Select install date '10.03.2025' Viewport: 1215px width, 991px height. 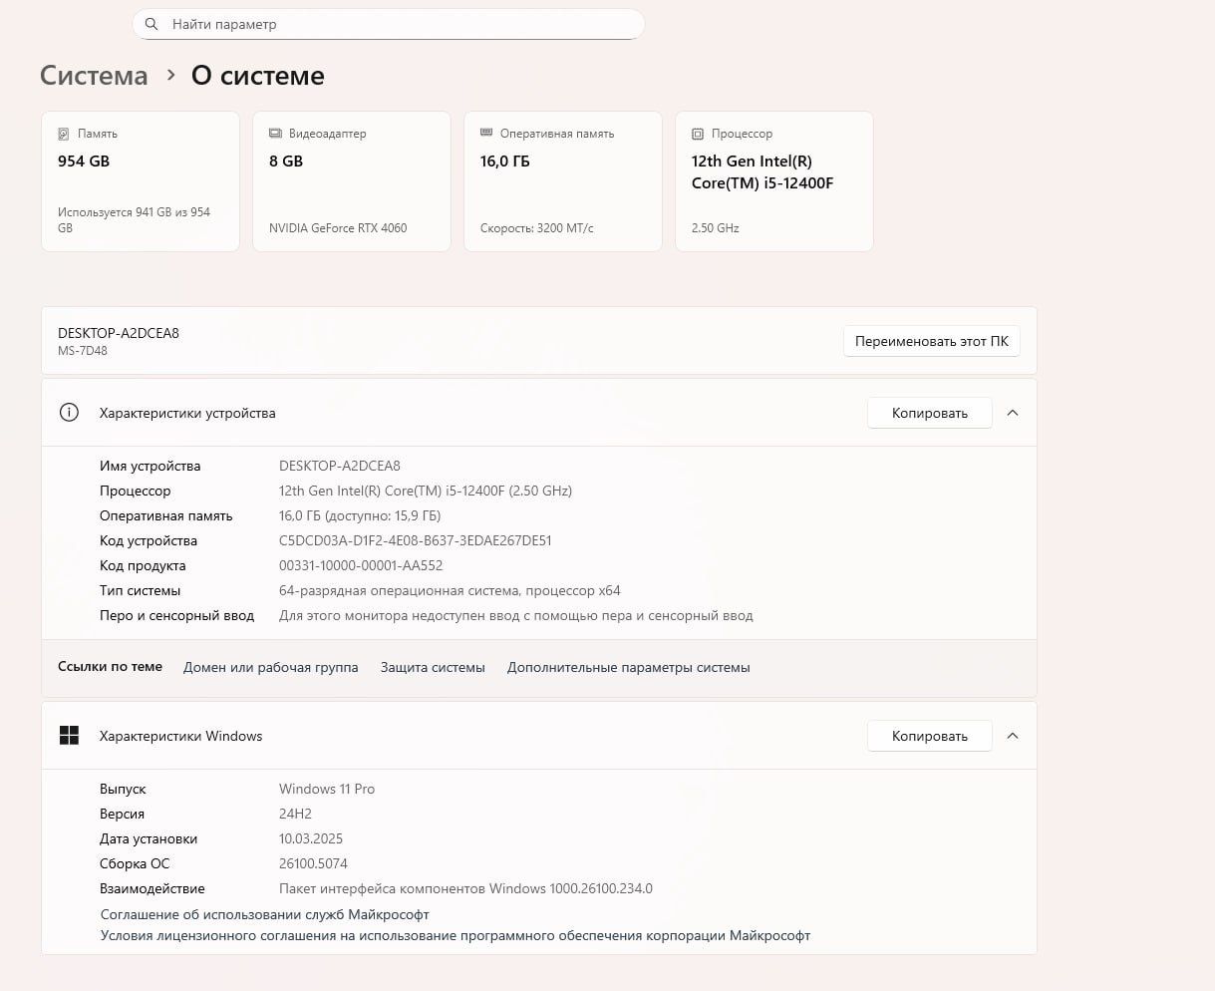pyautogui.click(x=311, y=838)
